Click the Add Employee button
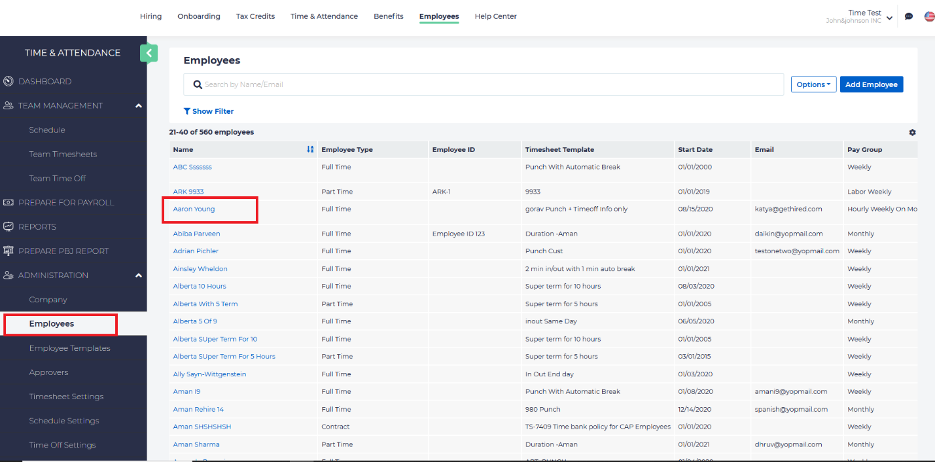This screenshot has width=935, height=462. click(x=871, y=84)
